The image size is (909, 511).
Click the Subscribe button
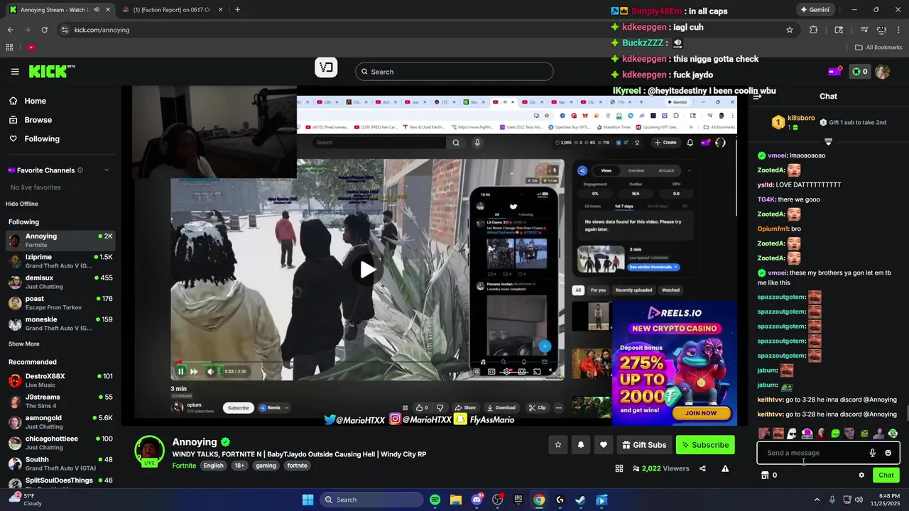[705, 445]
